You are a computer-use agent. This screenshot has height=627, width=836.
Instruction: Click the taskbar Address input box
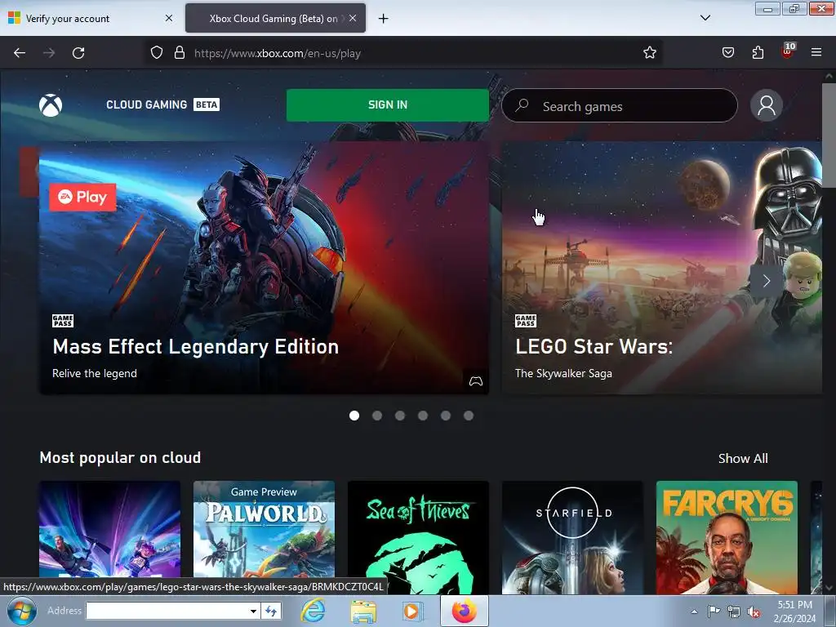167,611
